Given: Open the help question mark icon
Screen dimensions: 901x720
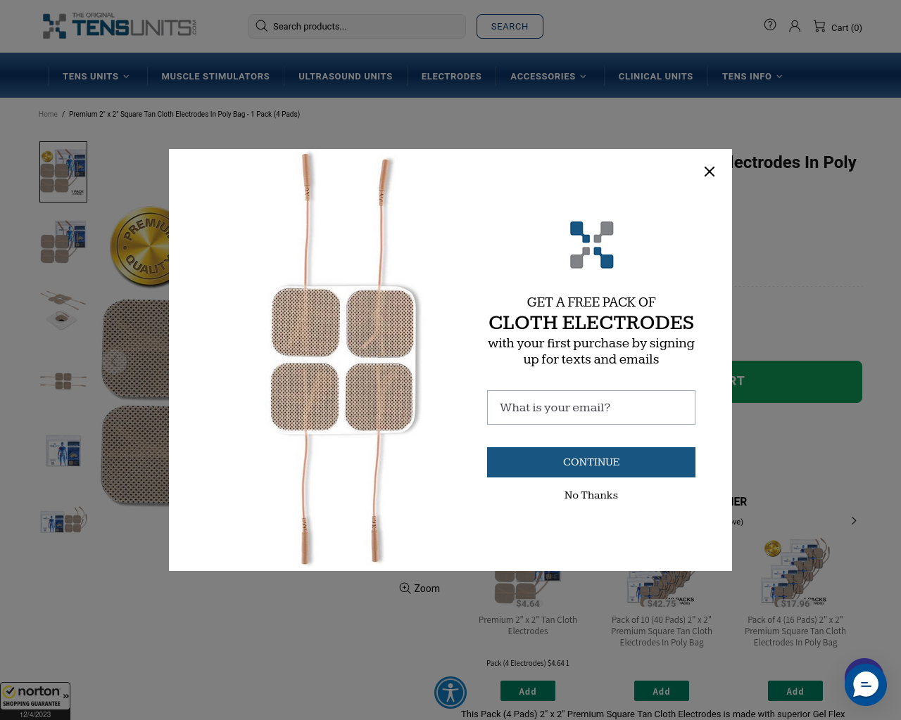Looking at the screenshot, I should tap(770, 25).
